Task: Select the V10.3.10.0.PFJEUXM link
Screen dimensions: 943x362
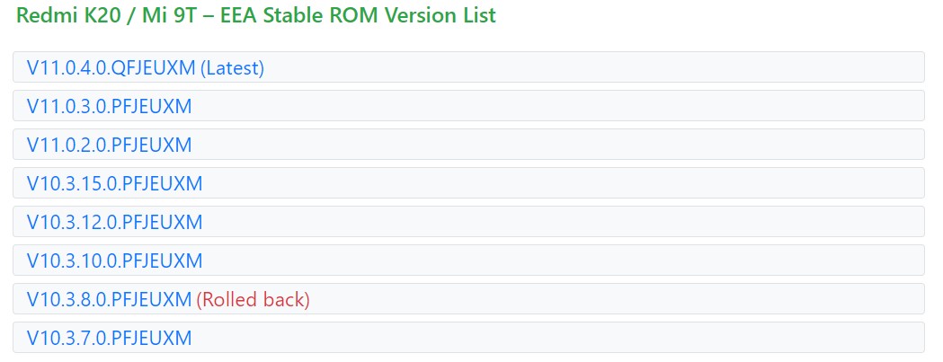Action: (115, 260)
